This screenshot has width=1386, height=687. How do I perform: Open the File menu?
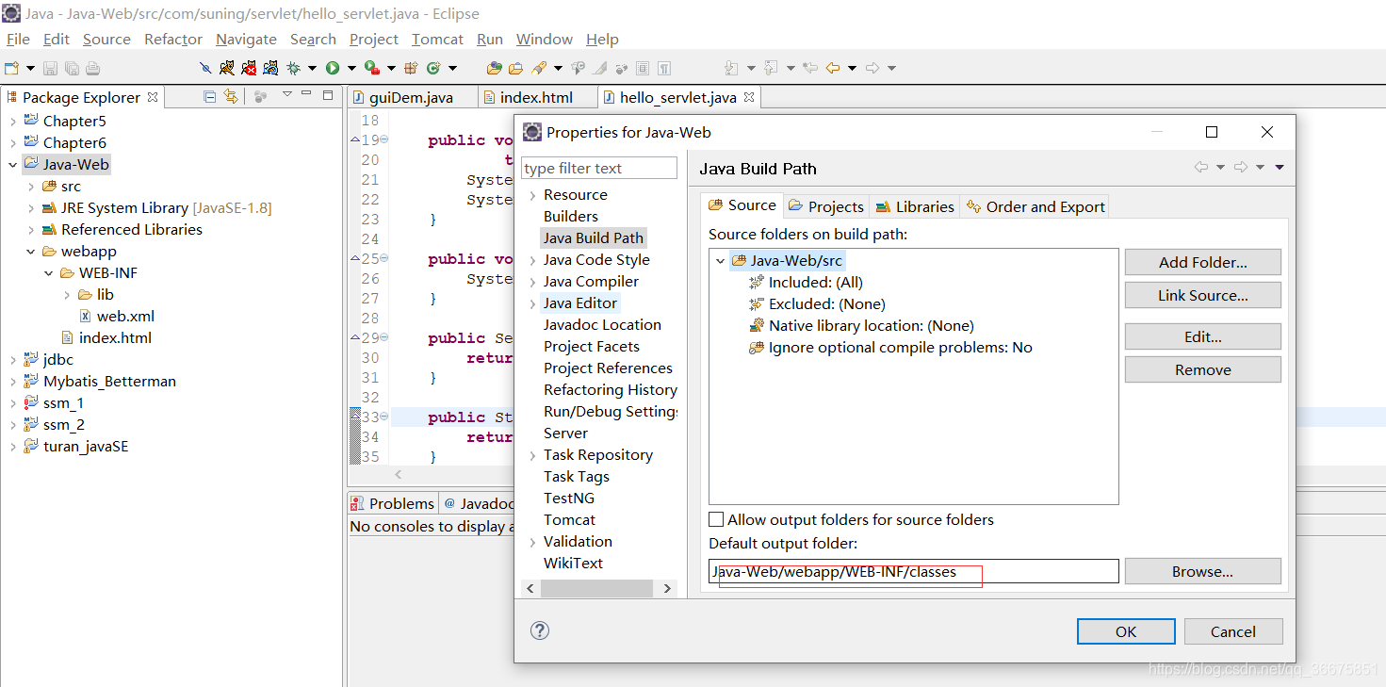(18, 39)
